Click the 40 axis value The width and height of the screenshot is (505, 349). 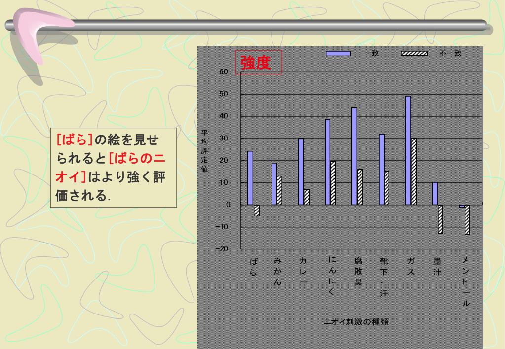(224, 116)
